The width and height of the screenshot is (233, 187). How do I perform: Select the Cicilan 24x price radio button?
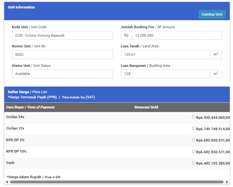pos(194,117)
